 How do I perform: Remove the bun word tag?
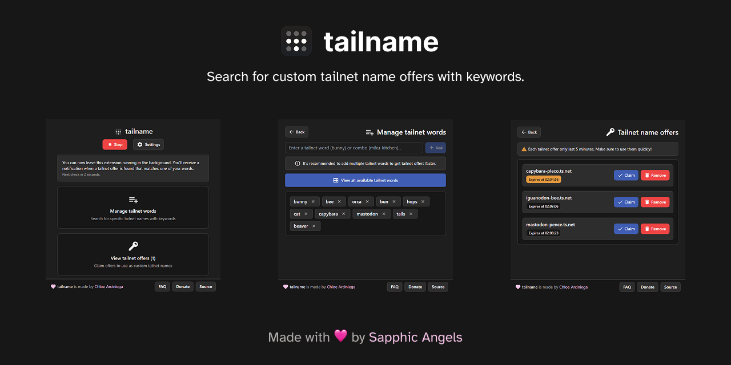(x=394, y=202)
